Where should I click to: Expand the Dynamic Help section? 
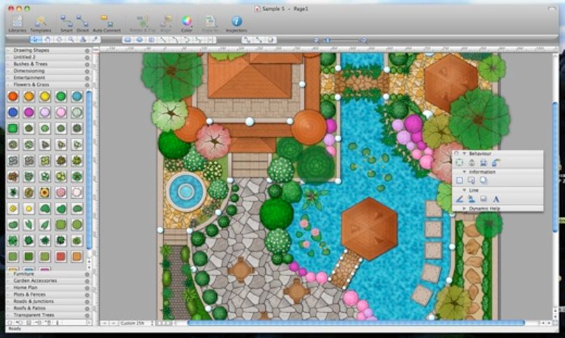point(464,209)
